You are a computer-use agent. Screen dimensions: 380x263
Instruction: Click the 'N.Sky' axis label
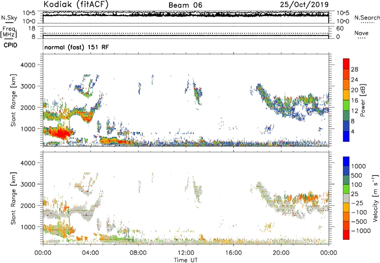click(9, 18)
